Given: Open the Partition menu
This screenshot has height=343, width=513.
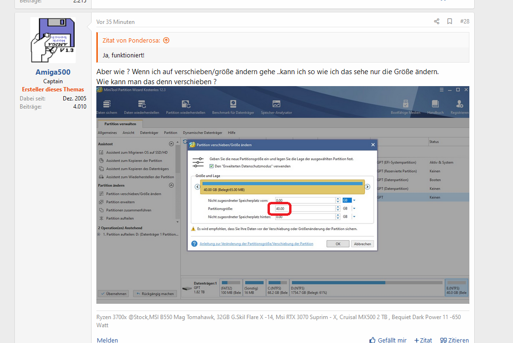Looking at the screenshot, I should (171, 133).
